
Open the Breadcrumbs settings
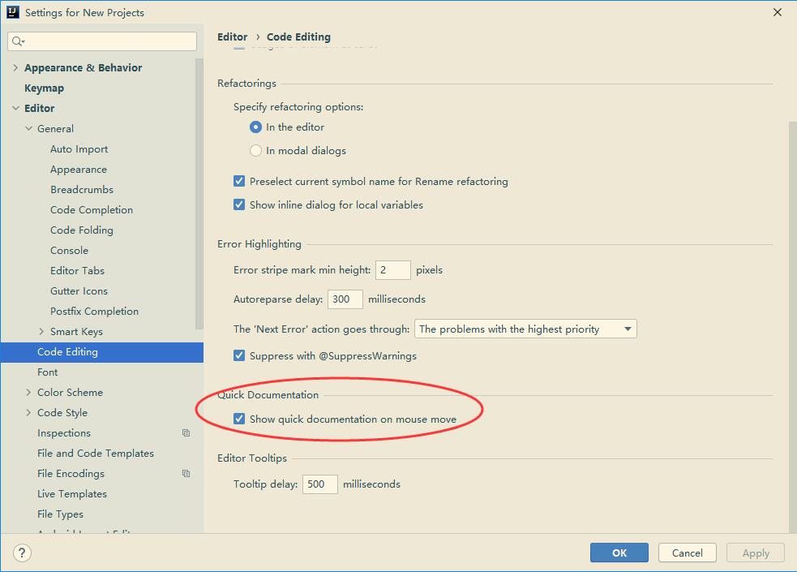(x=82, y=190)
